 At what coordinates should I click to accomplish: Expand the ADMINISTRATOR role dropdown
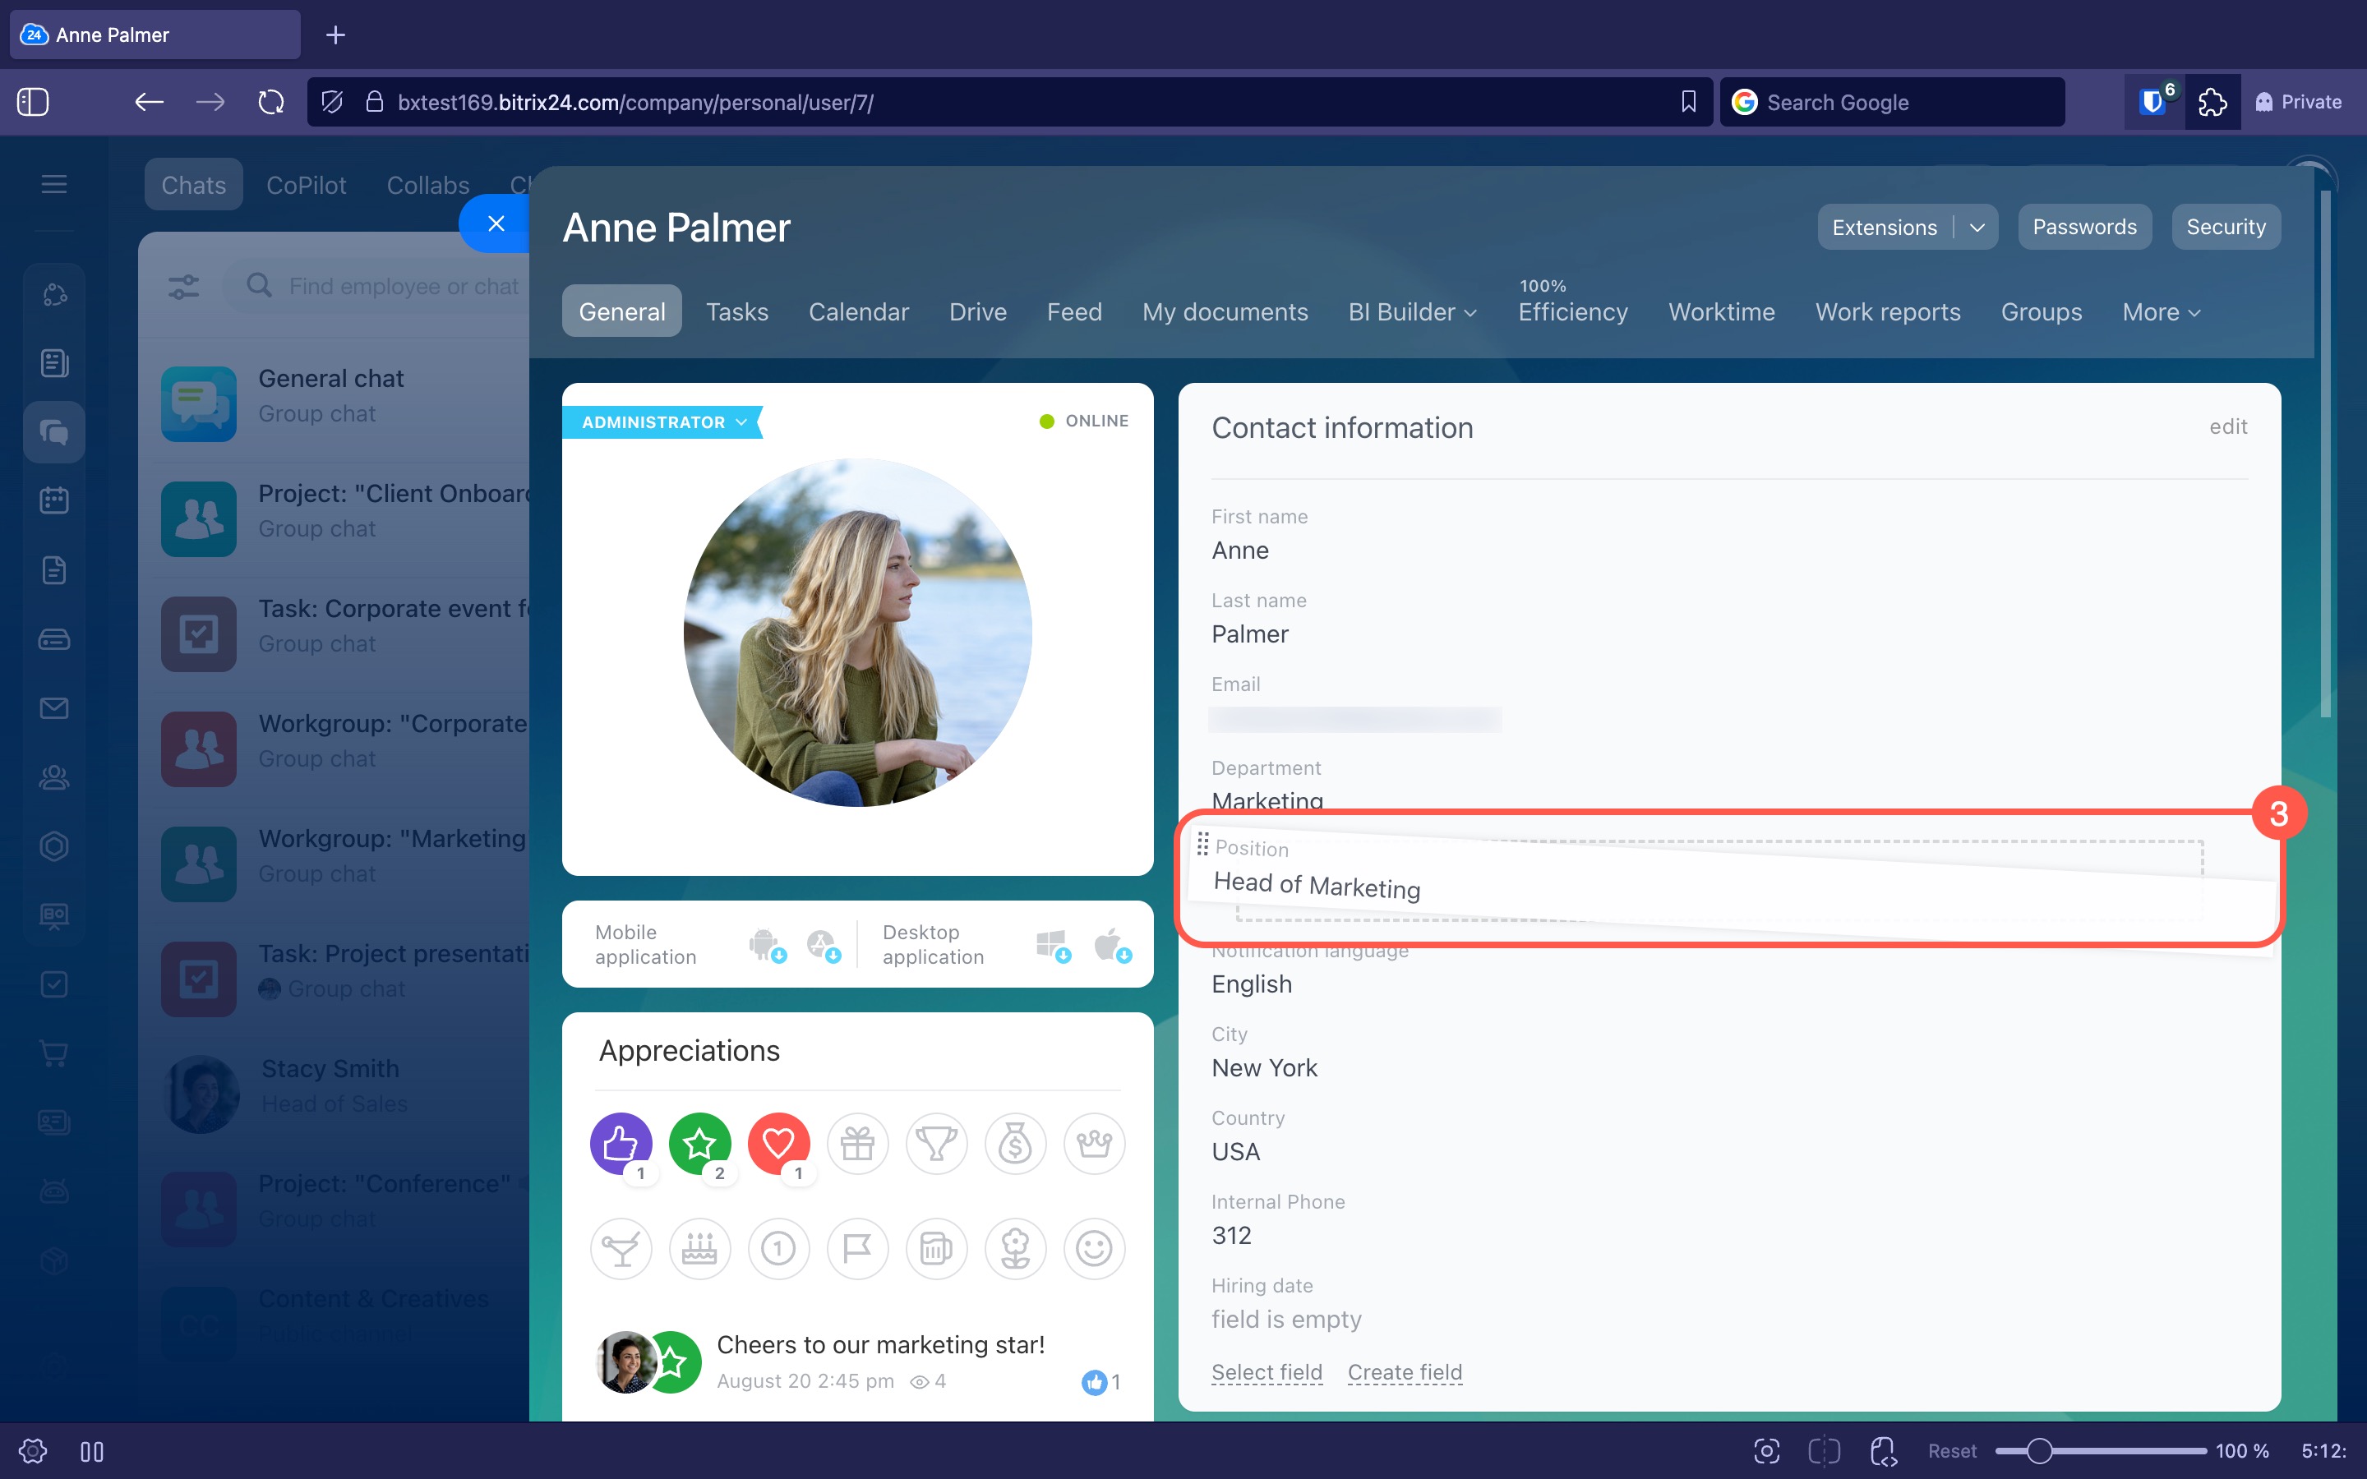point(662,422)
